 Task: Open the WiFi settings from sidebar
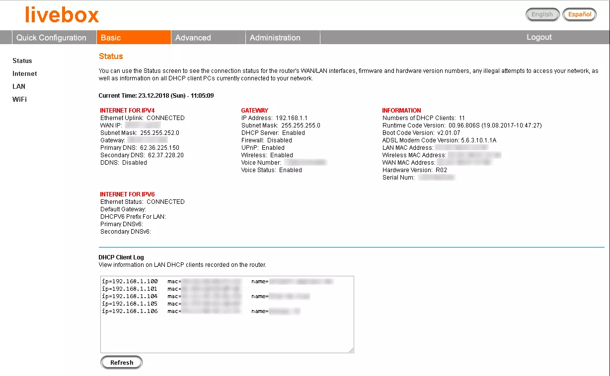pos(19,99)
